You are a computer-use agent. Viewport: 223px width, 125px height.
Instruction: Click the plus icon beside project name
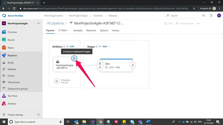pyautogui.click(x=38, y=23)
